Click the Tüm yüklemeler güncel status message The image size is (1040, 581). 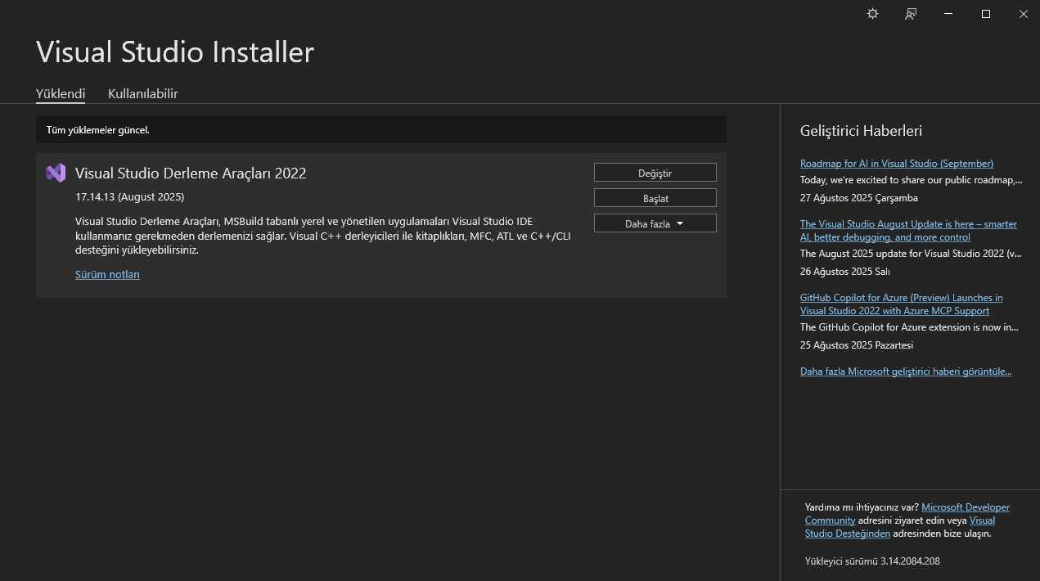tap(98, 130)
